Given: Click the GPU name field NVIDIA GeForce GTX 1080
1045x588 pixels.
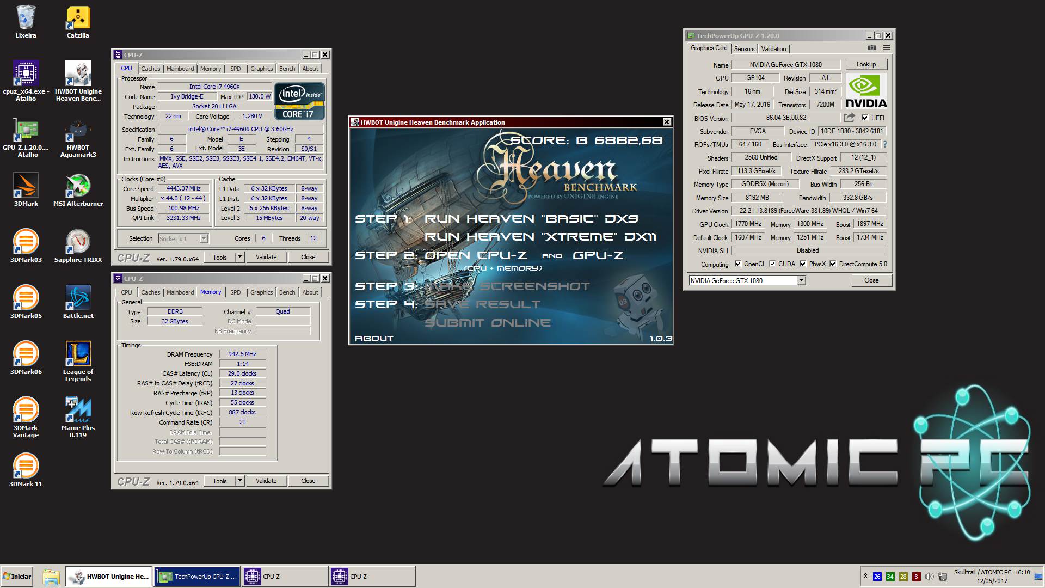Looking at the screenshot, I should click(x=785, y=65).
